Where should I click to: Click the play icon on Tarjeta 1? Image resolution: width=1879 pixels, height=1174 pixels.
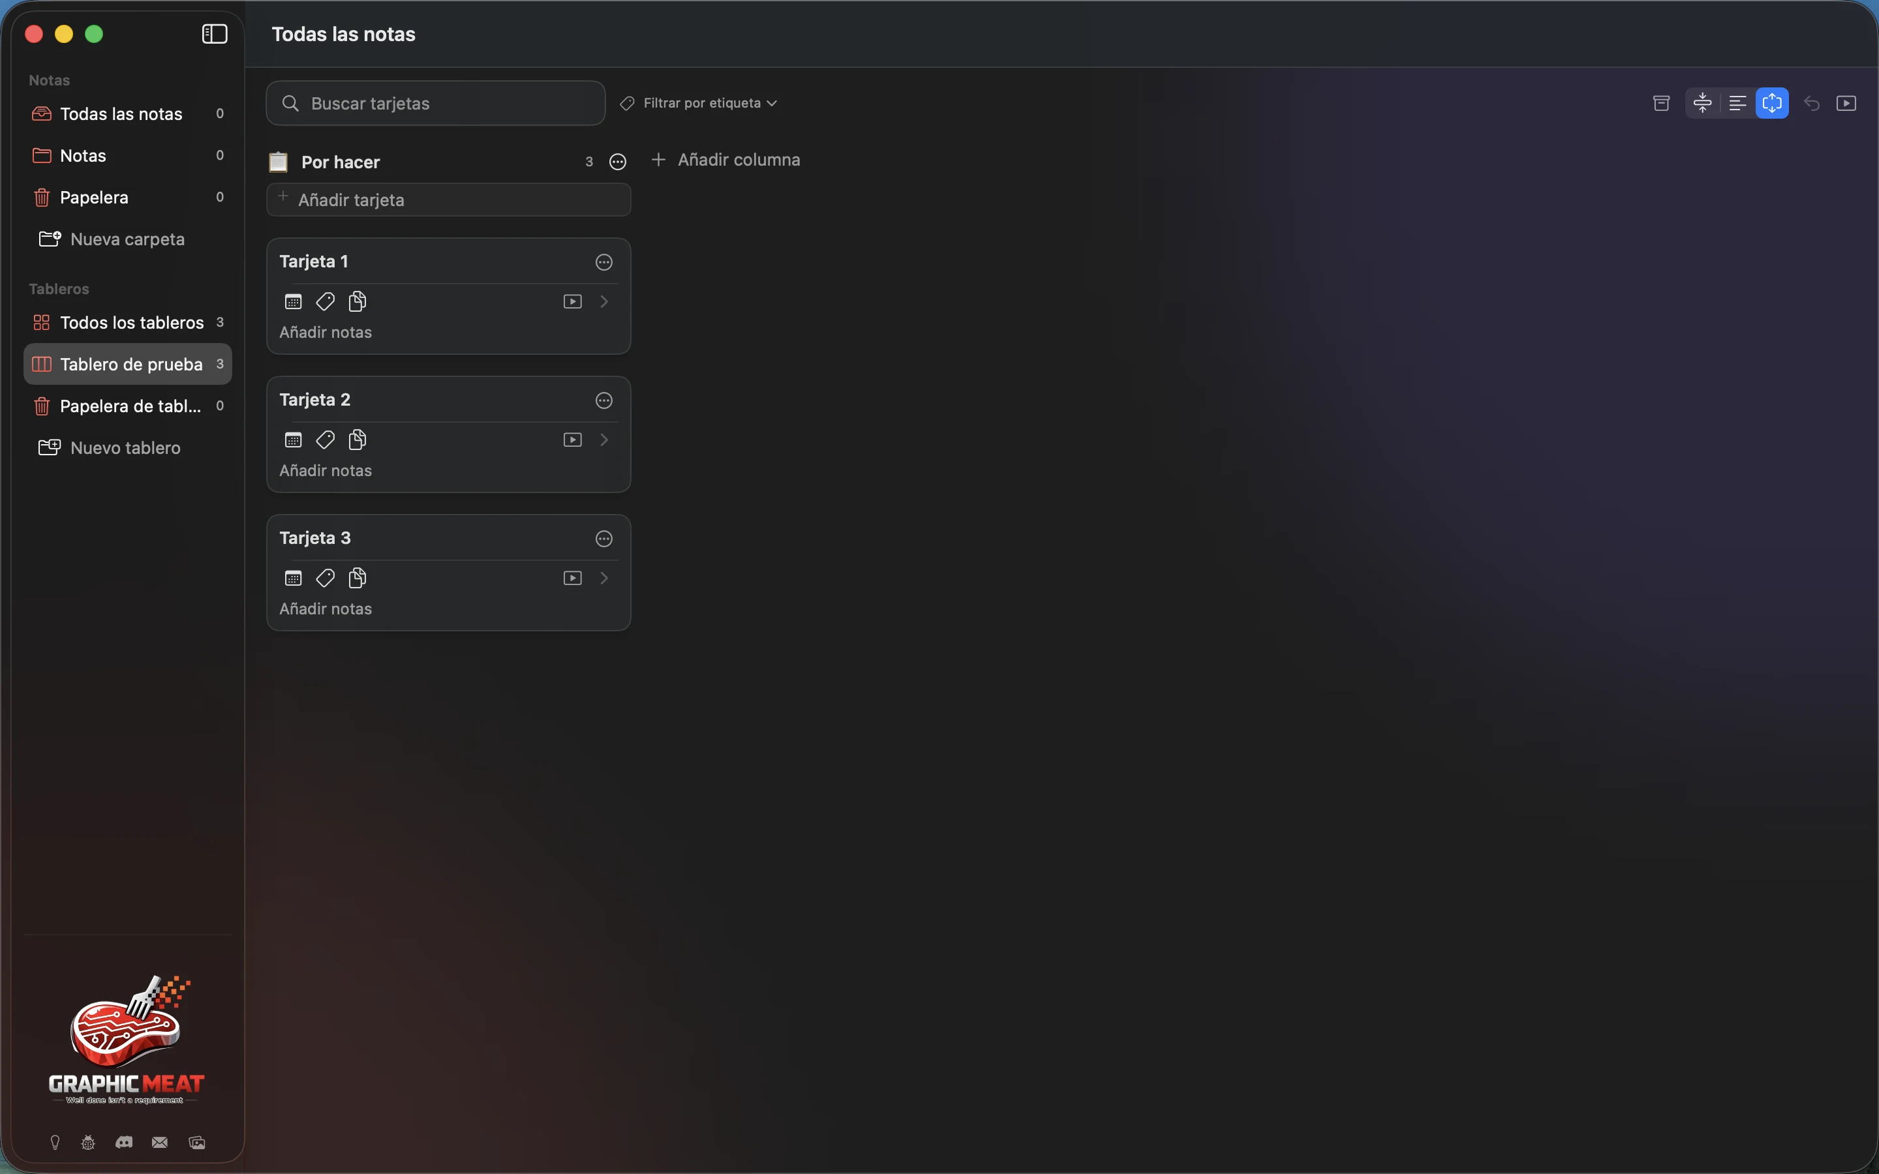click(x=572, y=301)
